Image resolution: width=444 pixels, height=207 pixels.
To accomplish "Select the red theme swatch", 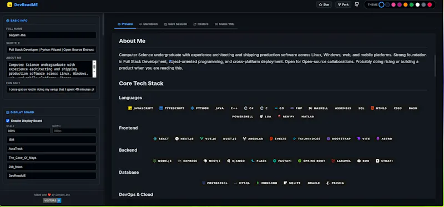I will pyautogui.click(x=430, y=4).
